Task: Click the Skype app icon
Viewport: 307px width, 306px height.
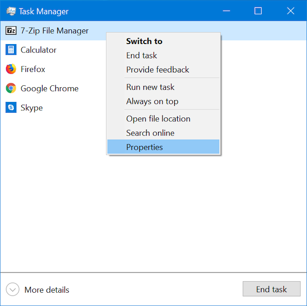Action: coord(11,107)
